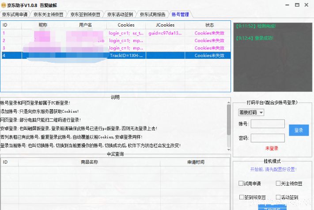Open the 京东签到领京豆 tab
The image size is (314, 210).
click(85, 15)
